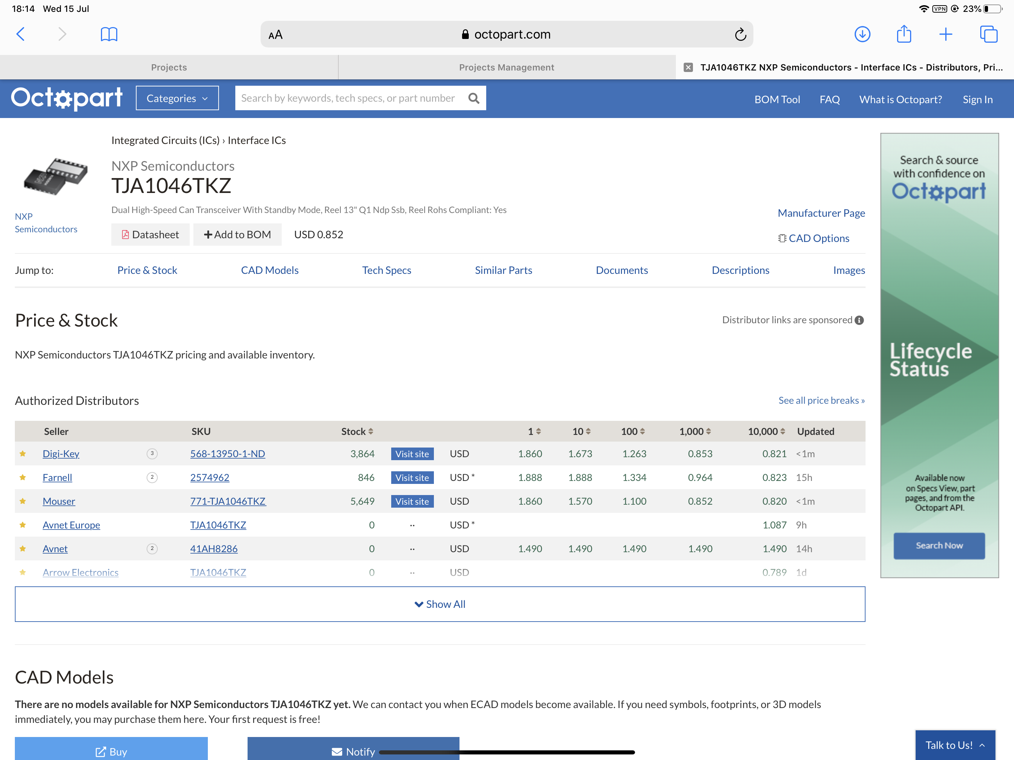The image size is (1014, 760).
Task: Click Search Now in the ad
Action: 939,546
